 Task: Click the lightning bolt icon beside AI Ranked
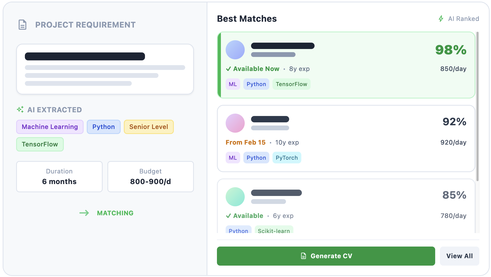pyautogui.click(x=440, y=19)
